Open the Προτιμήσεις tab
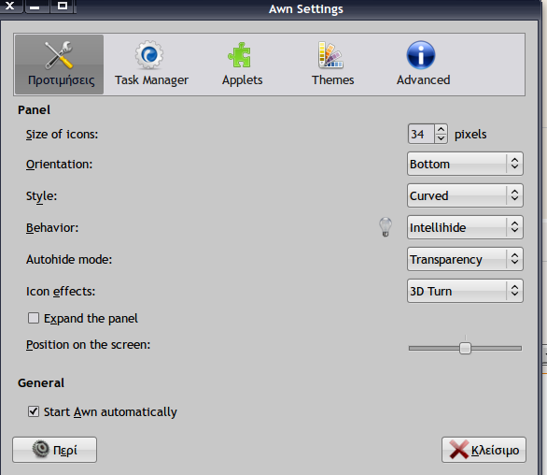The height and width of the screenshot is (475, 547). point(60,65)
